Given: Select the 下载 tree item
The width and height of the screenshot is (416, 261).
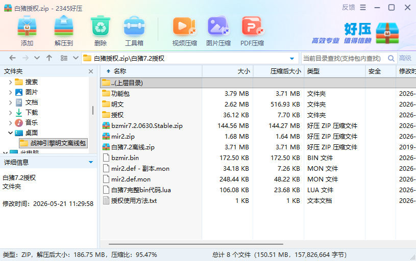Looking at the screenshot, I should tap(31, 113).
